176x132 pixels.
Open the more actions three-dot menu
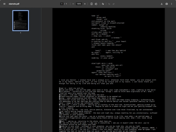click(171, 4)
